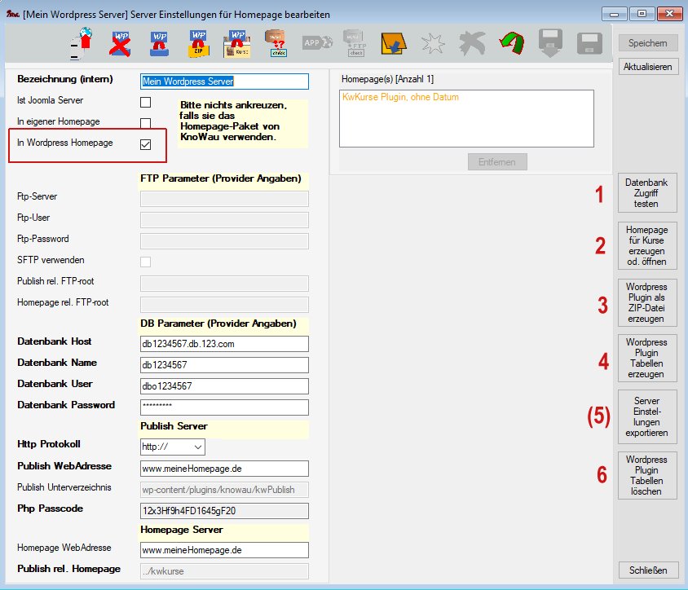This screenshot has height=590, width=688.
Task: Click the Bezeichnung (intern) text field
Action: [224, 81]
